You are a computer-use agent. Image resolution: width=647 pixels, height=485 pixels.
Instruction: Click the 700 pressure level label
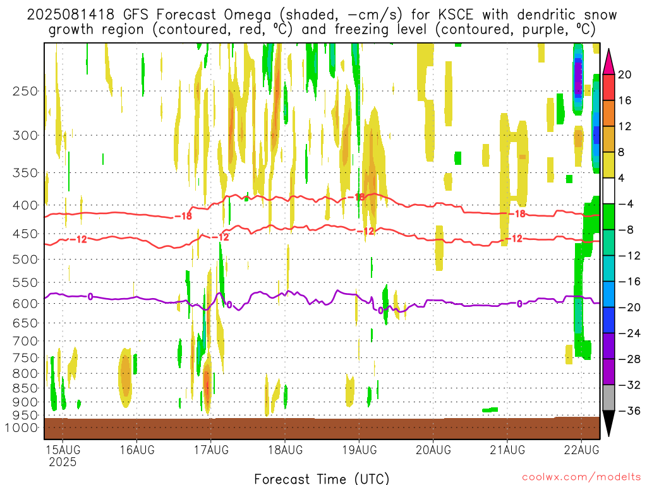pos(25,341)
